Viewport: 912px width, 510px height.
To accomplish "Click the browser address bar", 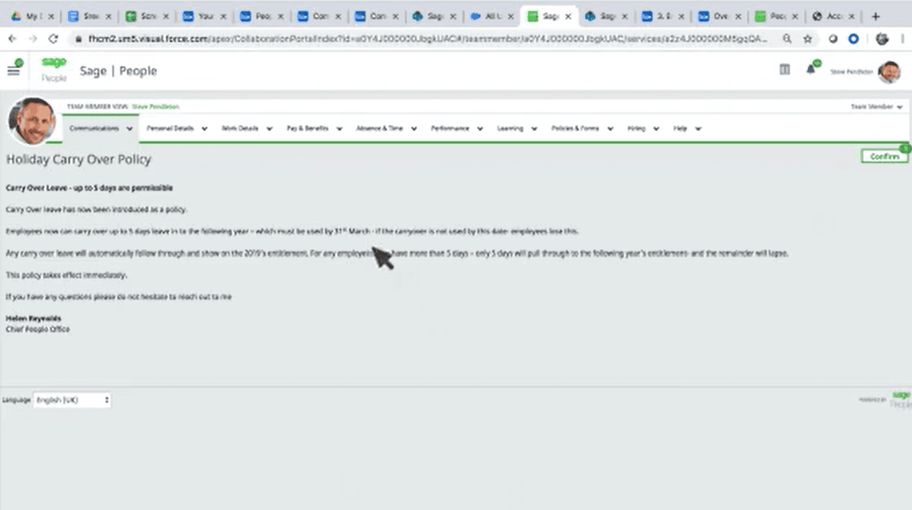I will pyautogui.click(x=426, y=39).
